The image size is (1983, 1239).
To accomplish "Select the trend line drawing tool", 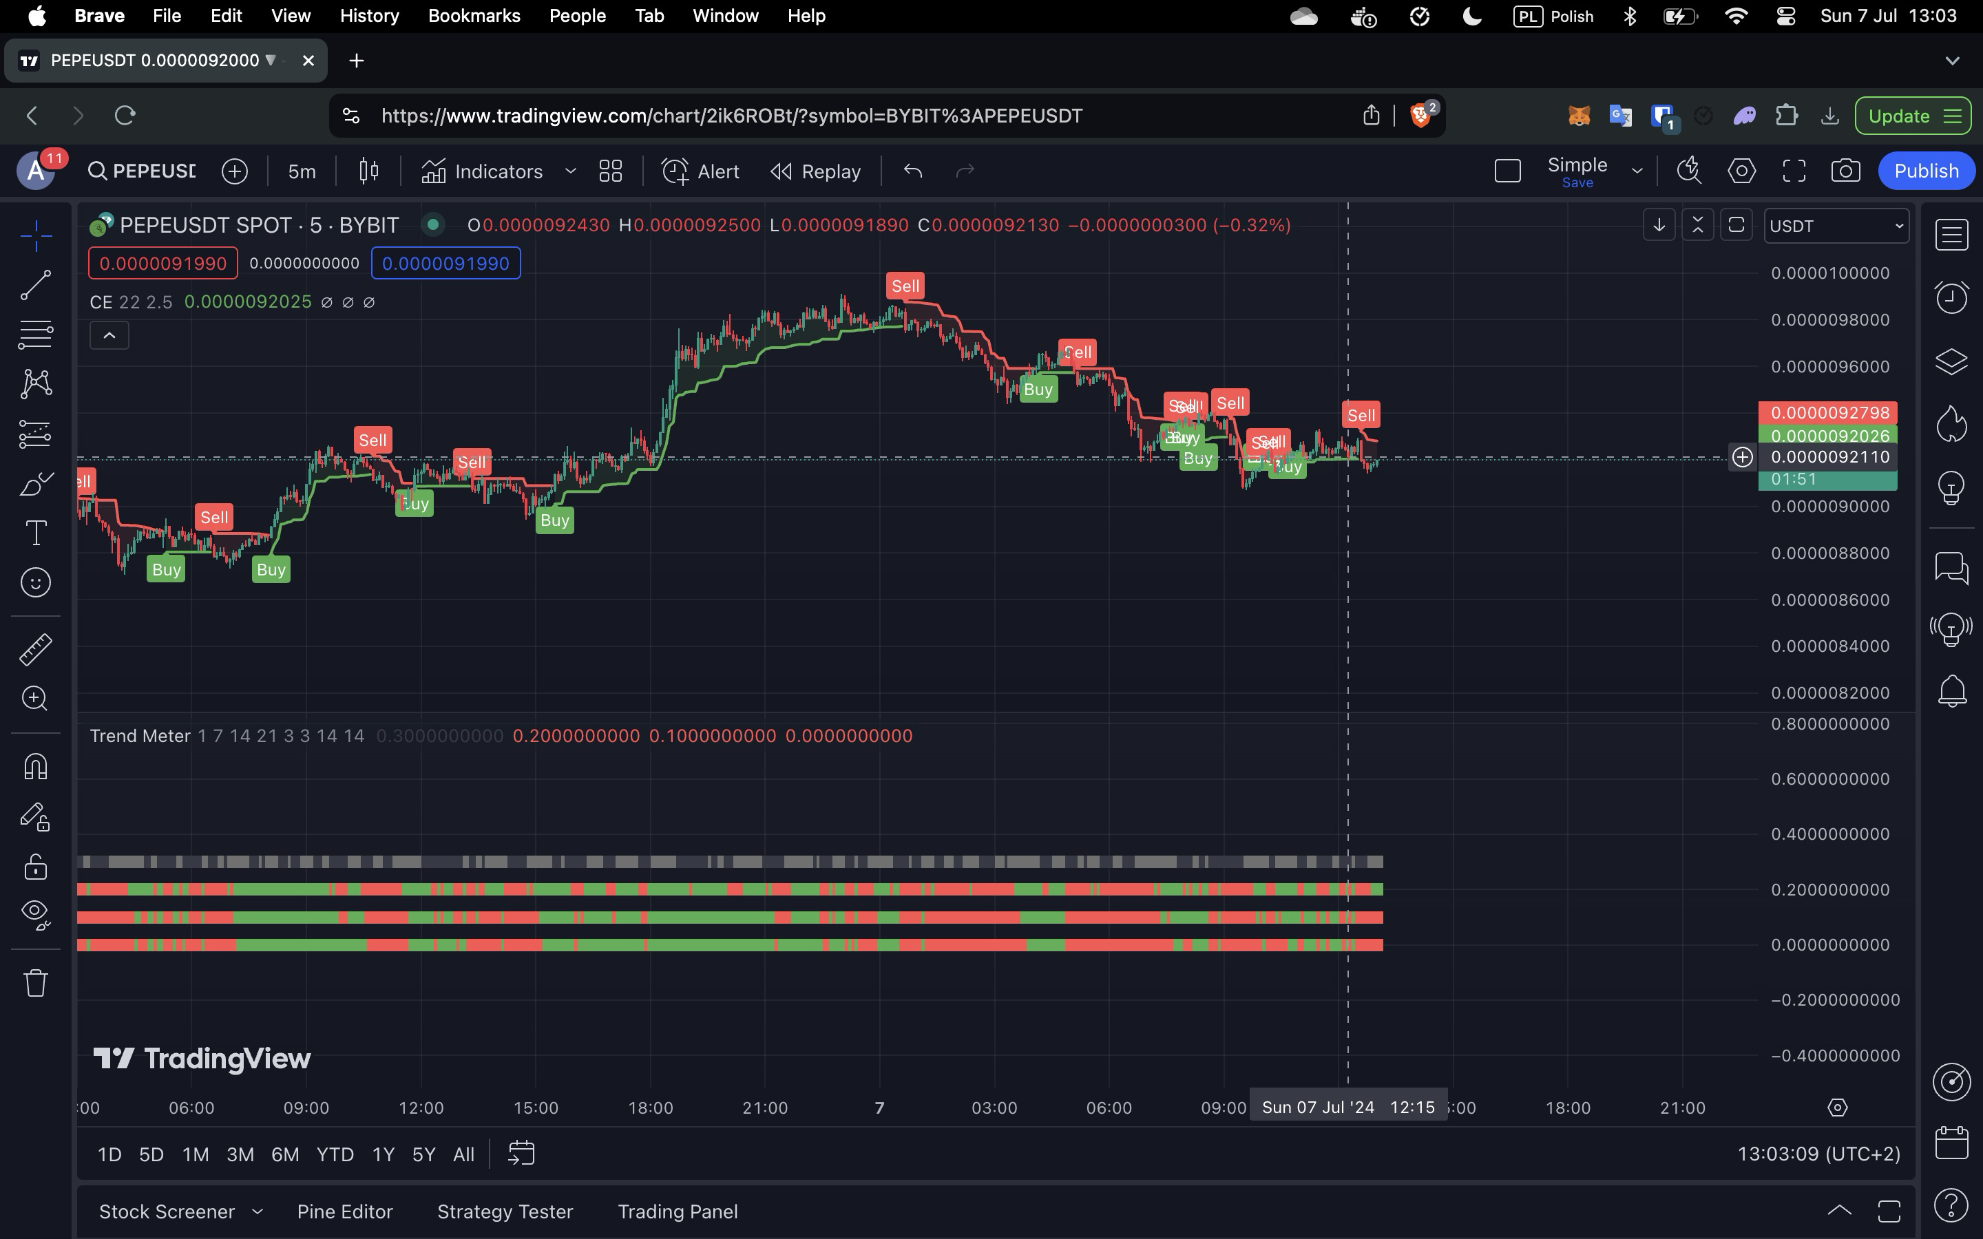I will (x=35, y=285).
